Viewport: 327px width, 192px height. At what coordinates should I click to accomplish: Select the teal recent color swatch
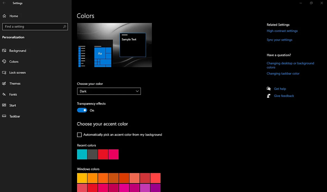click(x=82, y=154)
